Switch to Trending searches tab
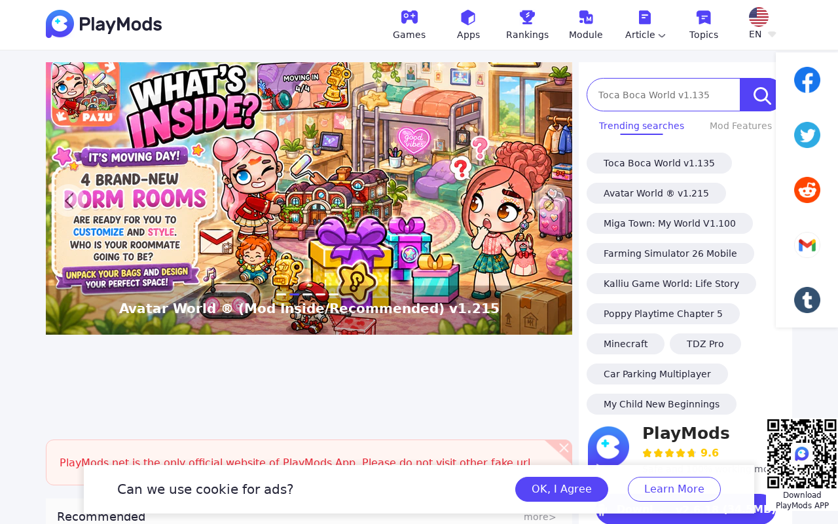This screenshot has height=524, width=838. tap(642, 126)
